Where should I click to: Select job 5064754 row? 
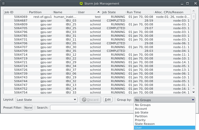97,92
